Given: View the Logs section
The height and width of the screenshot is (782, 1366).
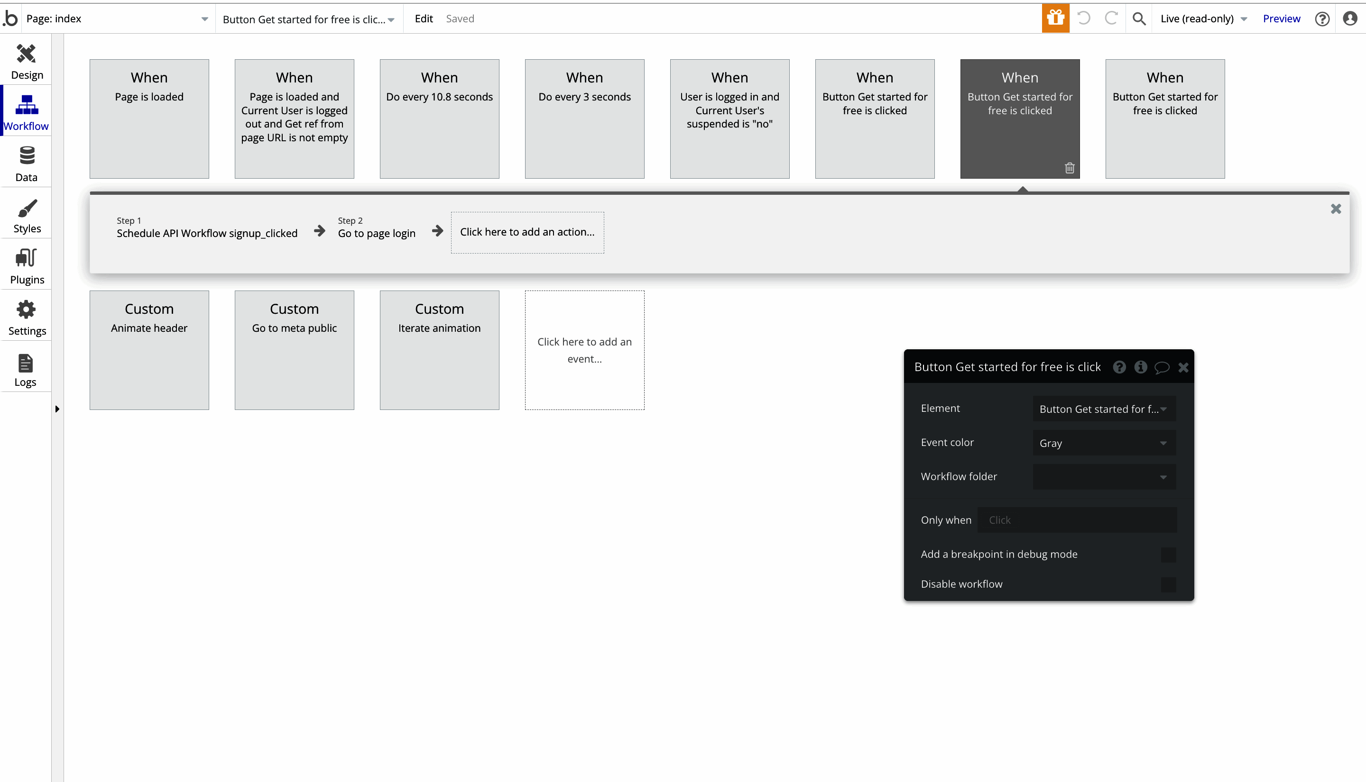Looking at the screenshot, I should tap(26, 367).
